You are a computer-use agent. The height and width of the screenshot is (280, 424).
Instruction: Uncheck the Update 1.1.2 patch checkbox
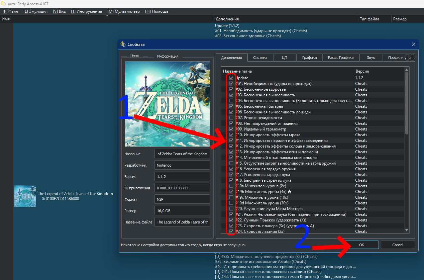point(231,78)
